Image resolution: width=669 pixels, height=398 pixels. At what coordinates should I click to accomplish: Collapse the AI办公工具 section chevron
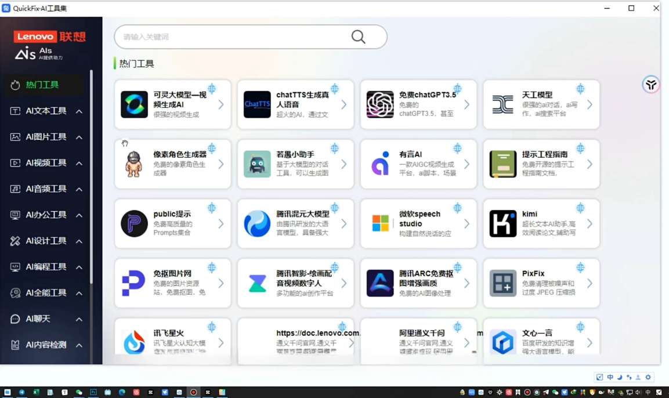[x=79, y=214]
